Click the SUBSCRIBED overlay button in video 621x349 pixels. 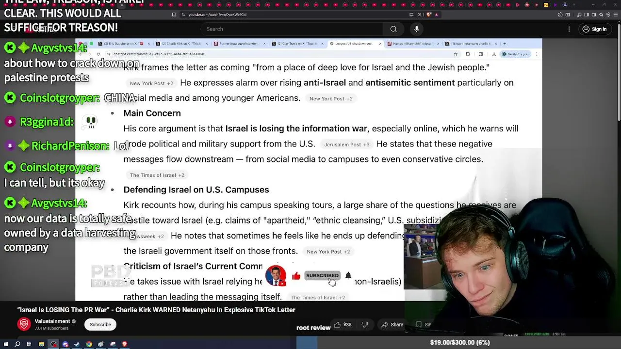point(322,275)
